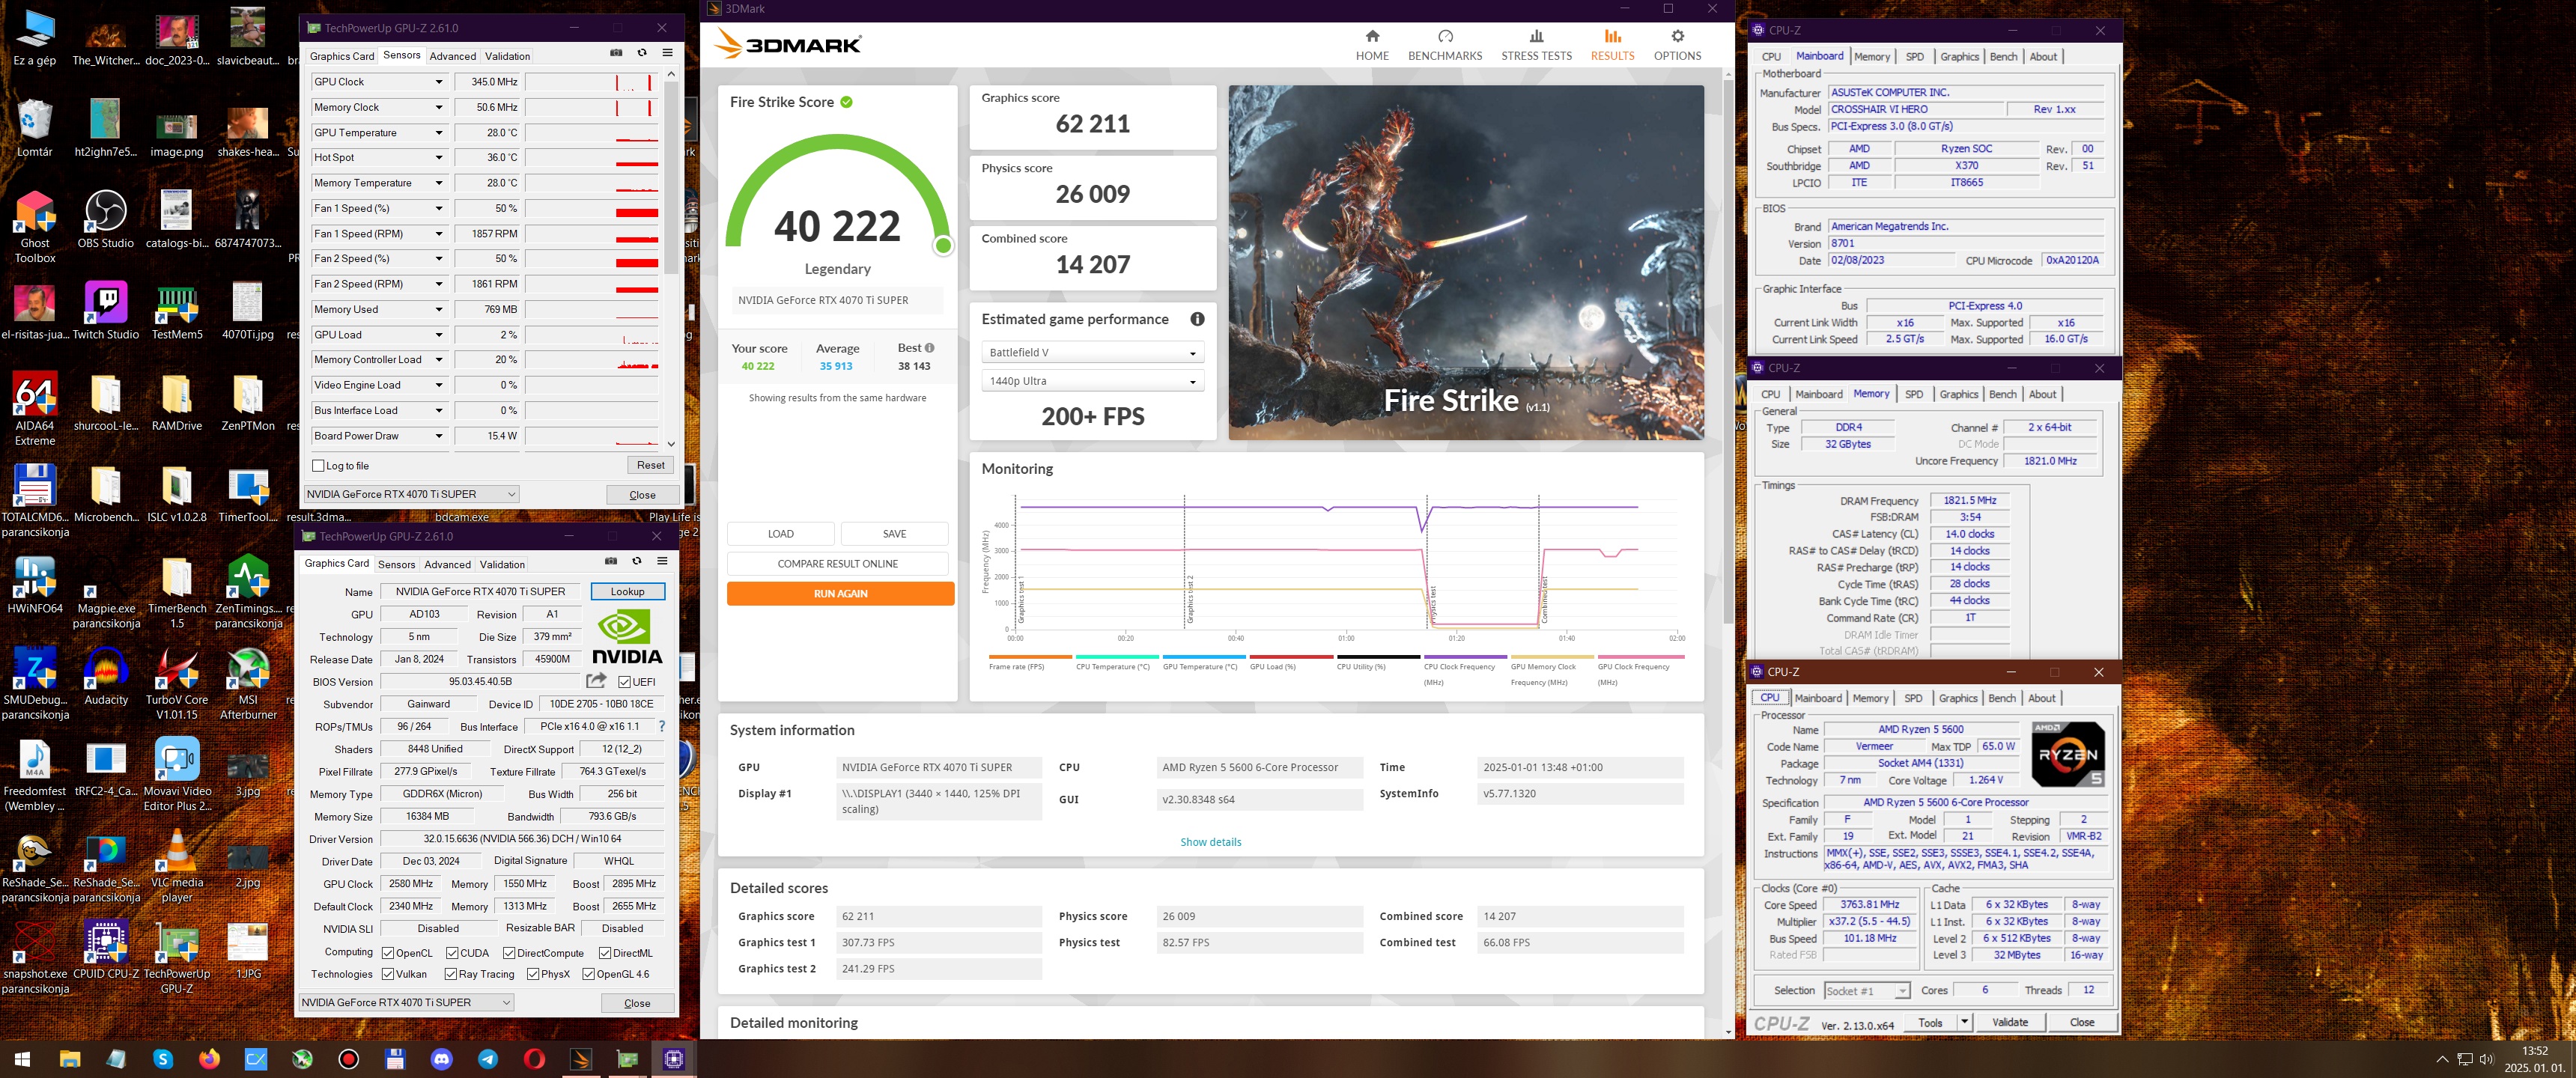This screenshot has height=1078, width=2576.
Task: Click the Lookup button in GPU-Z
Action: pyautogui.click(x=627, y=591)
